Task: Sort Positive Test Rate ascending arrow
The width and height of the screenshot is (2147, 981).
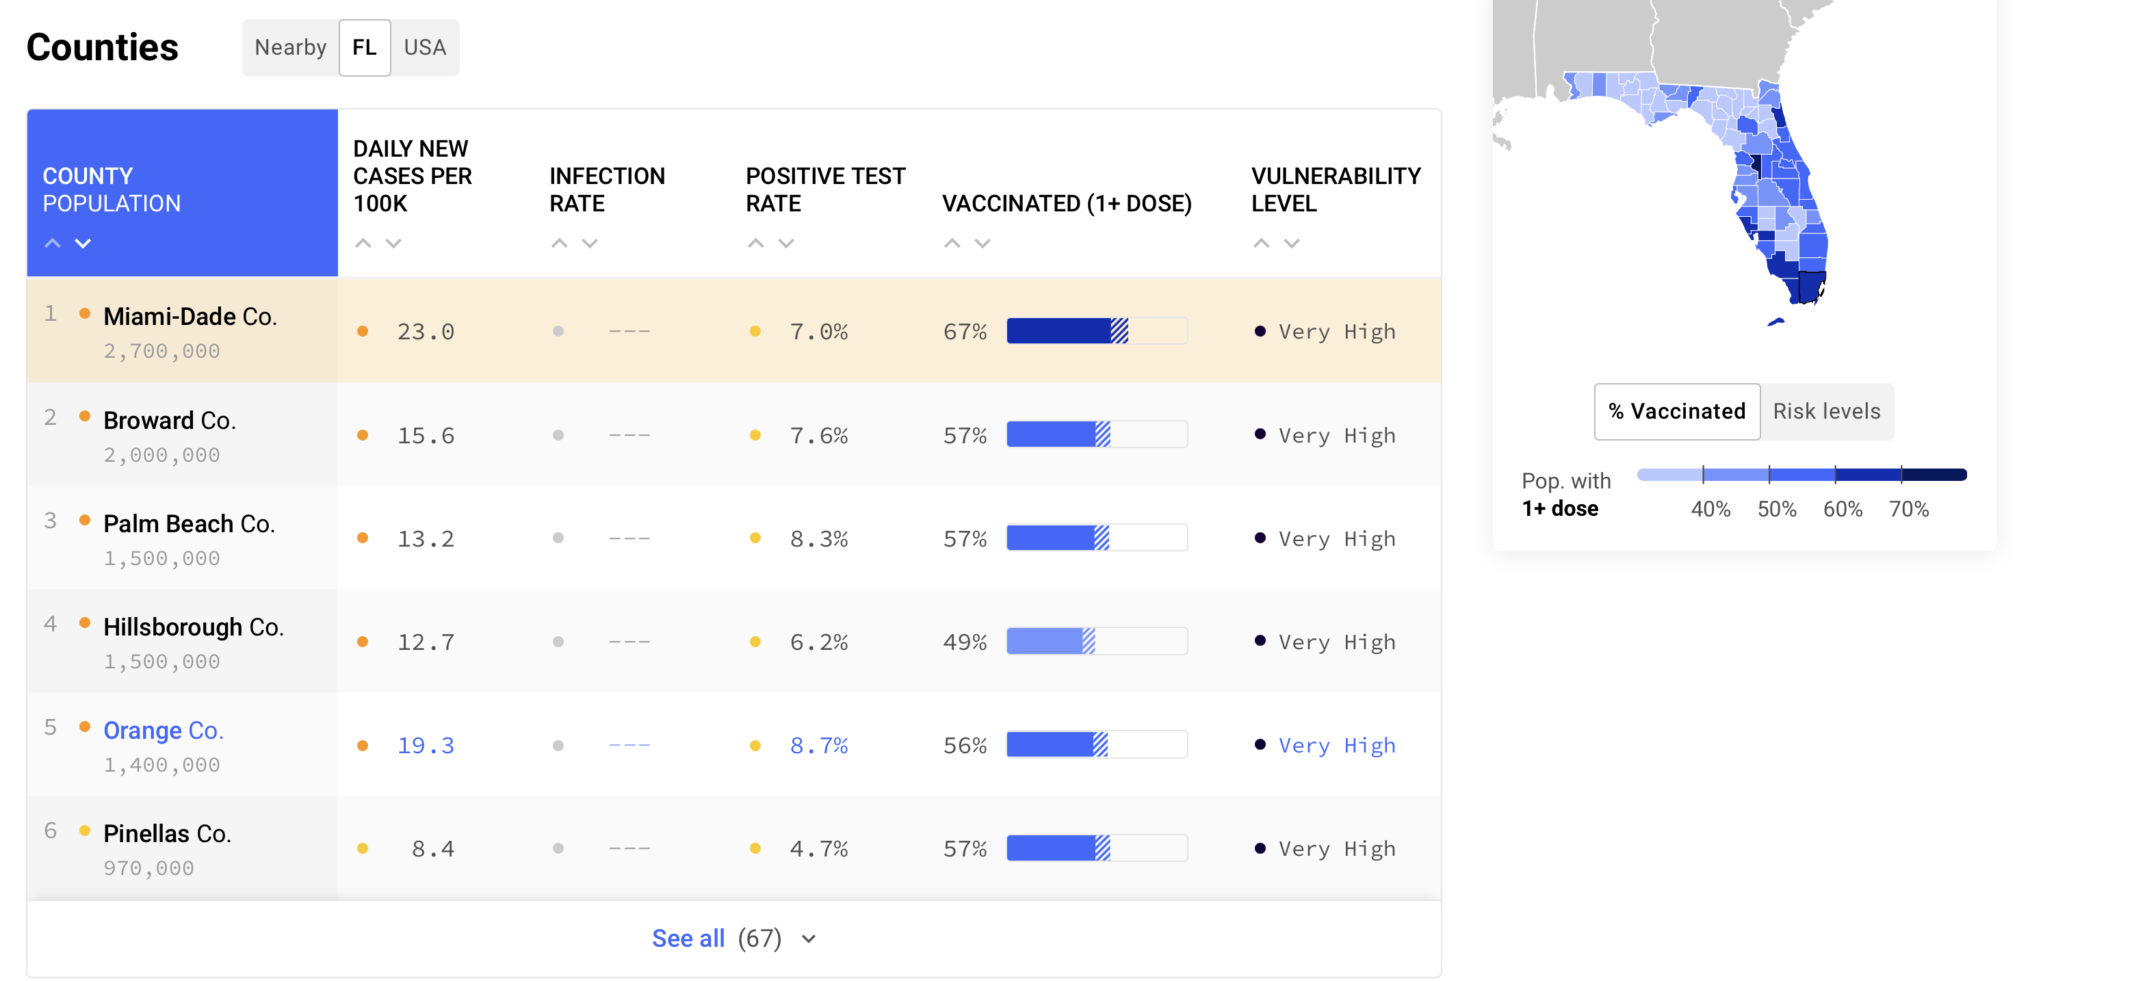Action: 756,244
